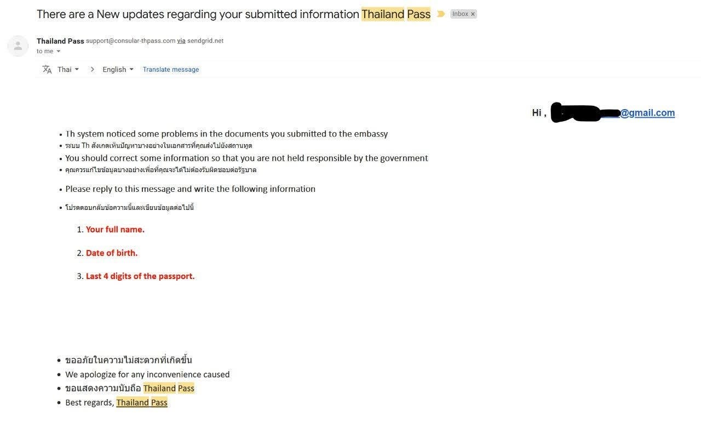The width and height of the screenshot is (701, 421).
Task: Expand the 'to me' recipient details
Action: [59, 52]
